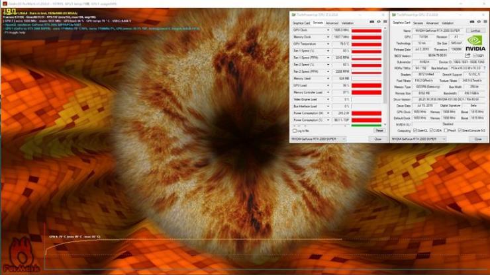Toggle the UEFI checkbox
The height and width of the screenshot is (275, 490).
point(475,56)
